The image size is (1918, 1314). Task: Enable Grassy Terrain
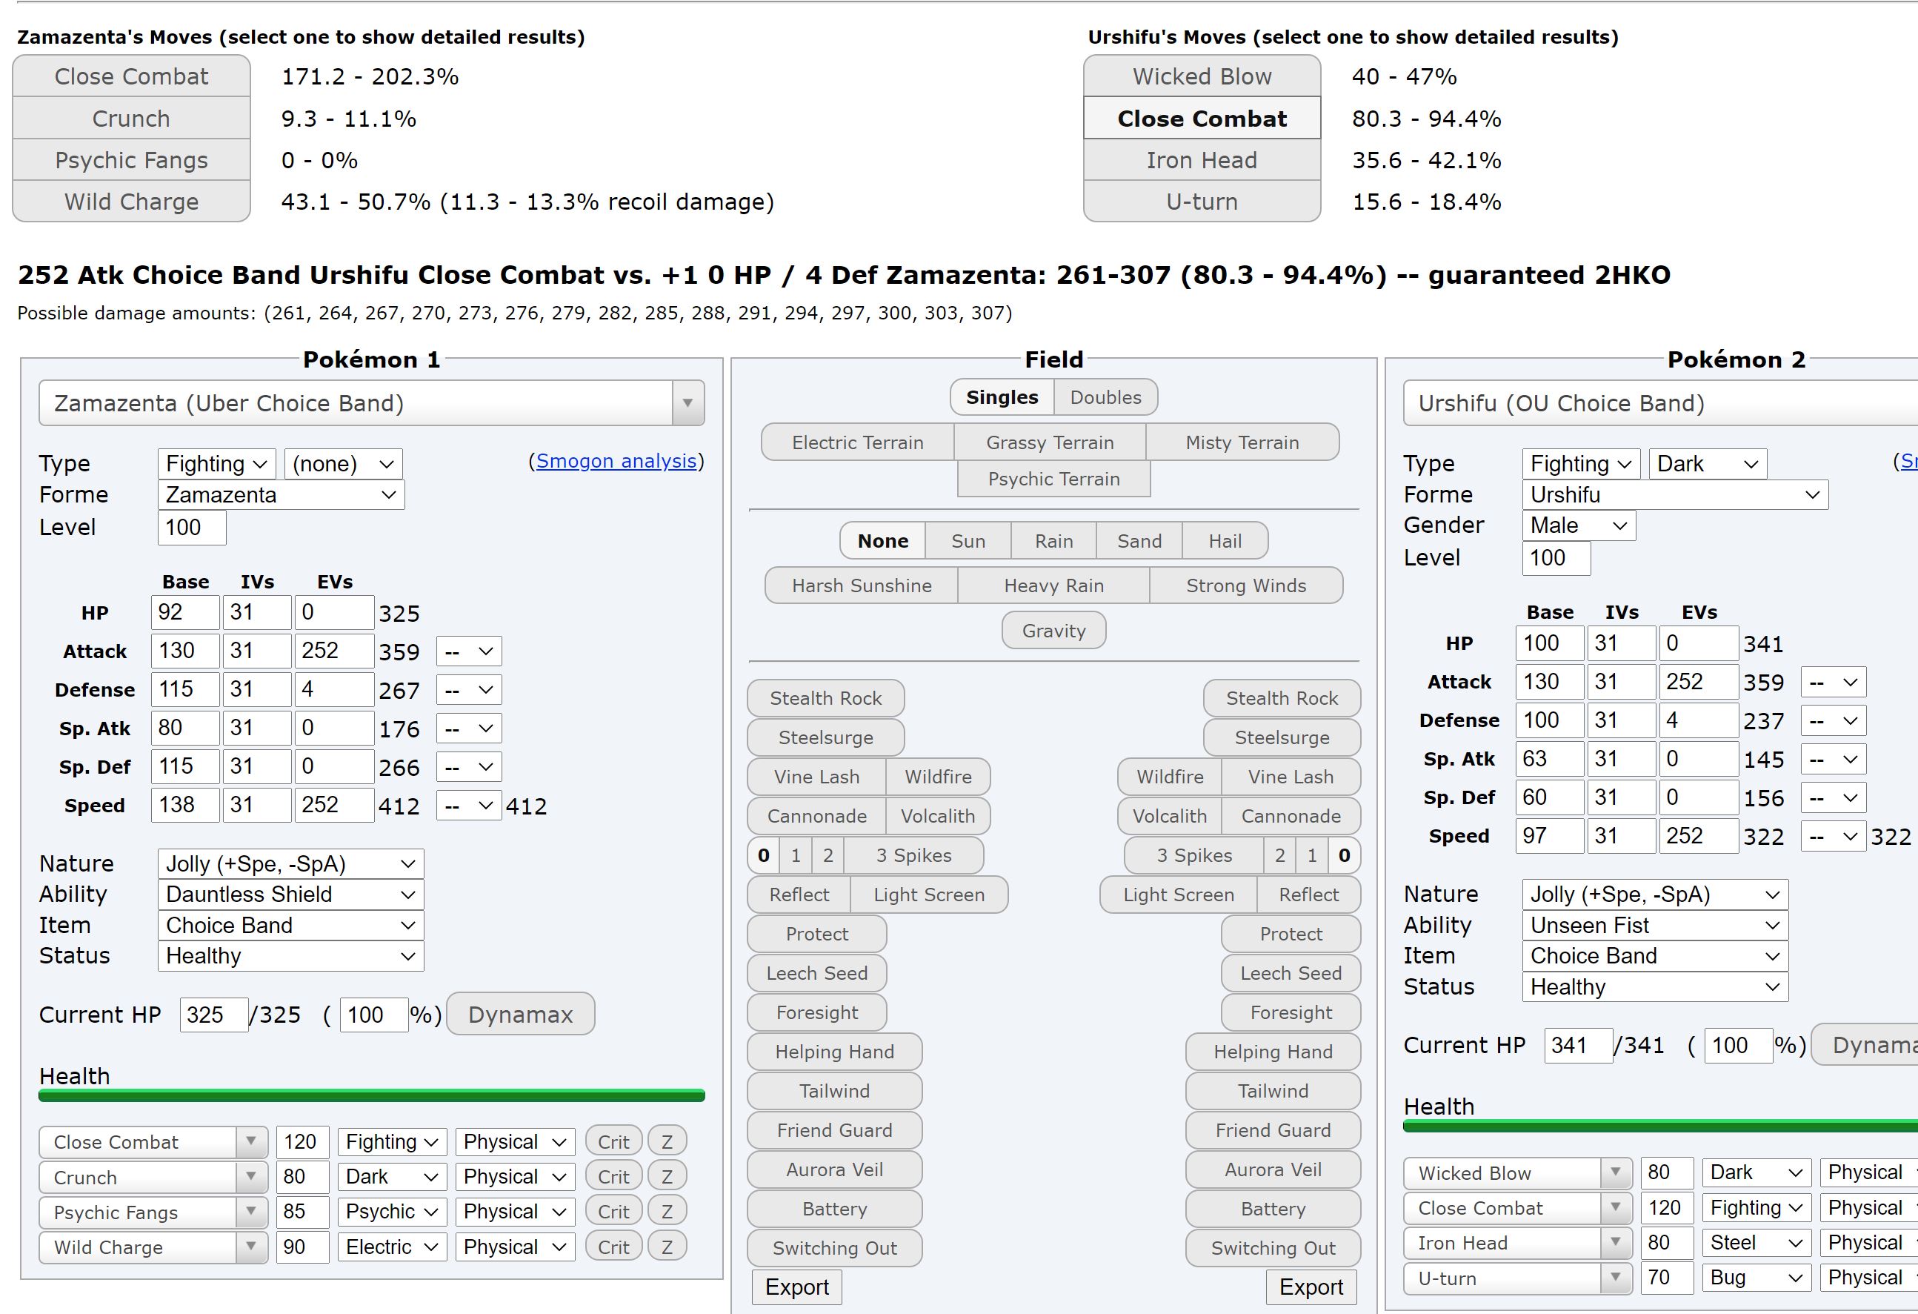pyautogui.click(x=1050, y=442)
